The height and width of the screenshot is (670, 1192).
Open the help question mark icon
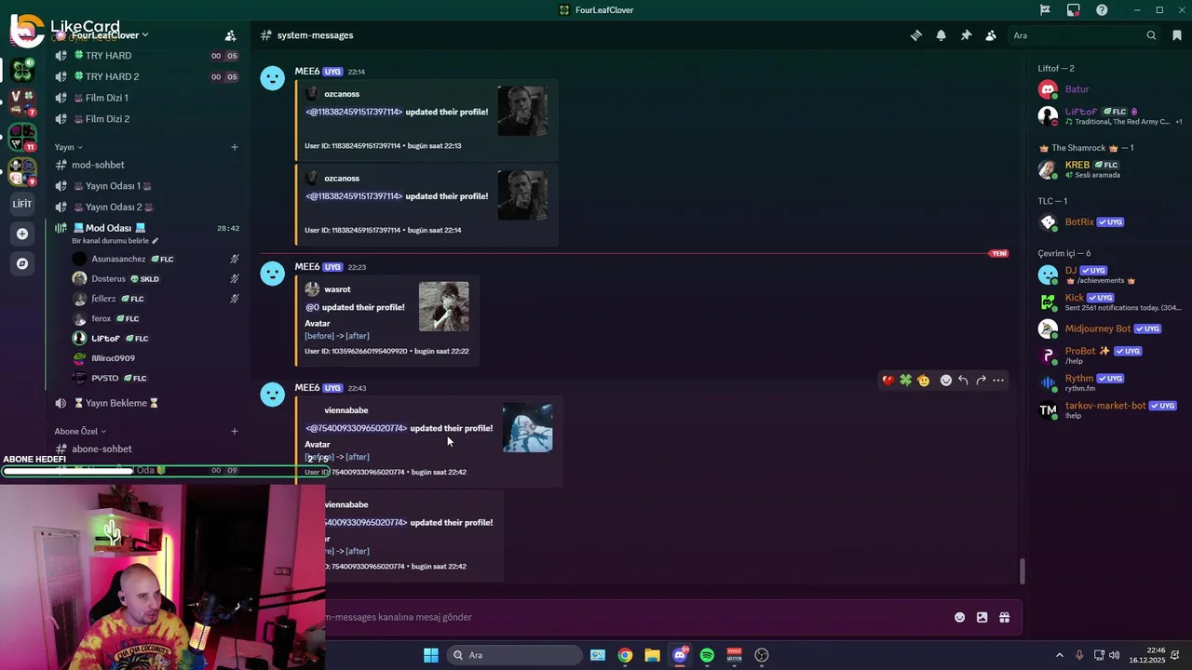(1102, 10)
